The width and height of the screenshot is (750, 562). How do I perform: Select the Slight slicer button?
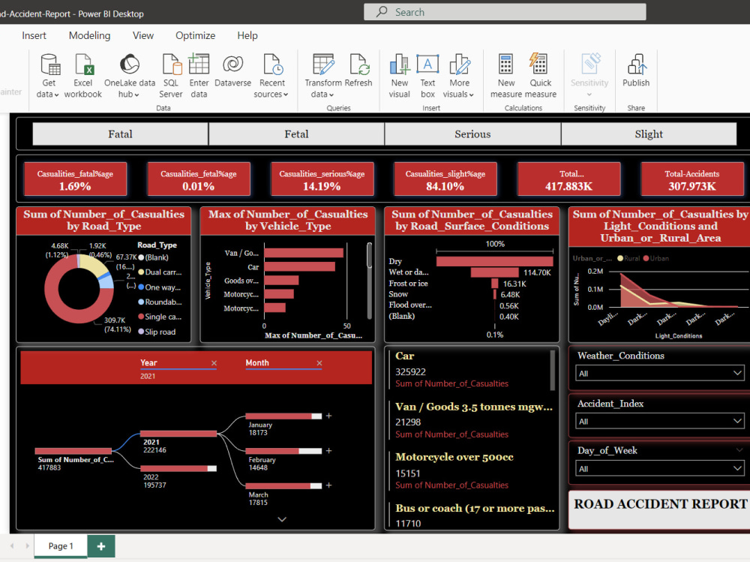pos(648,134)
